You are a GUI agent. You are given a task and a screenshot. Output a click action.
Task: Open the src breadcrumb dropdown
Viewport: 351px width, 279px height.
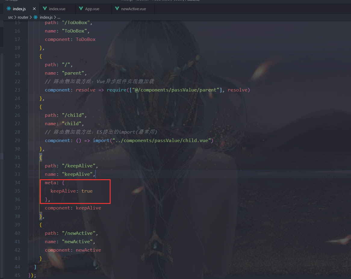[11, 17]
